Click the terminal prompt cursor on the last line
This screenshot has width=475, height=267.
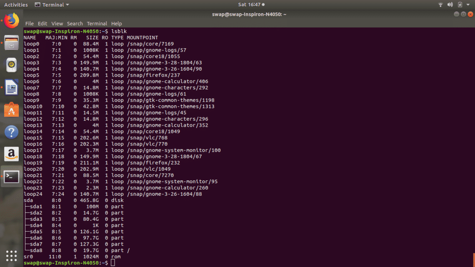point(113,263)
